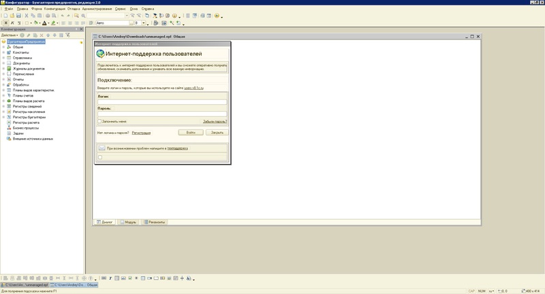
Task: Open the highlight pen color picker
Action: point(53,23)
